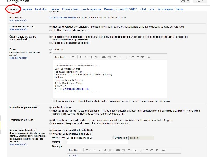
Task: Open the input tools dropdown arrow
Action: [188, 1]
